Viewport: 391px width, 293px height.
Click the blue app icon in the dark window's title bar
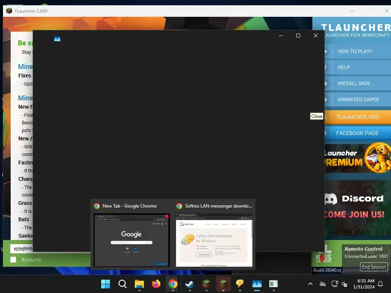pos(57,39)
